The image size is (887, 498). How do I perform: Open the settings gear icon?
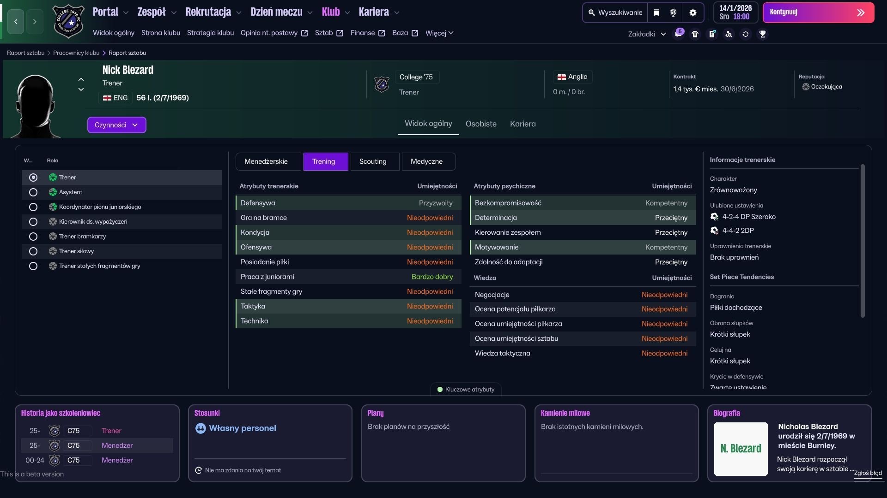(693, 13)
